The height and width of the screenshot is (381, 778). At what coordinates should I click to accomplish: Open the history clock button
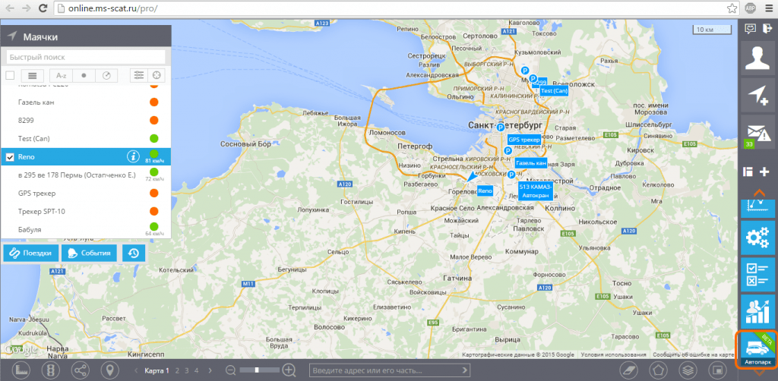(134, 253)
